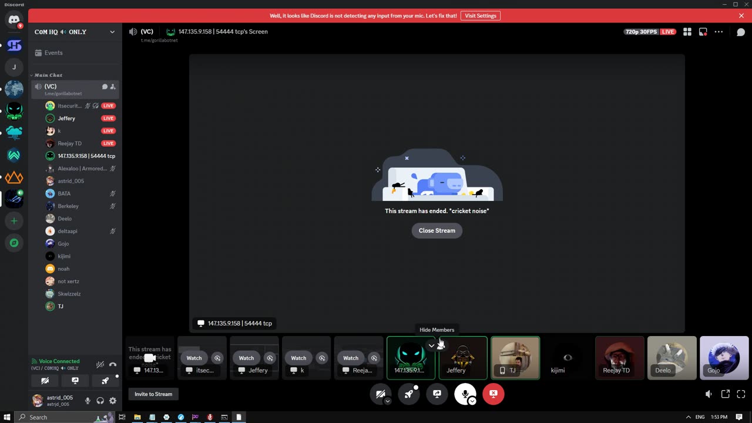Click the Close Stream button
This screenshot has width=752, height=423.
[437, 230]
